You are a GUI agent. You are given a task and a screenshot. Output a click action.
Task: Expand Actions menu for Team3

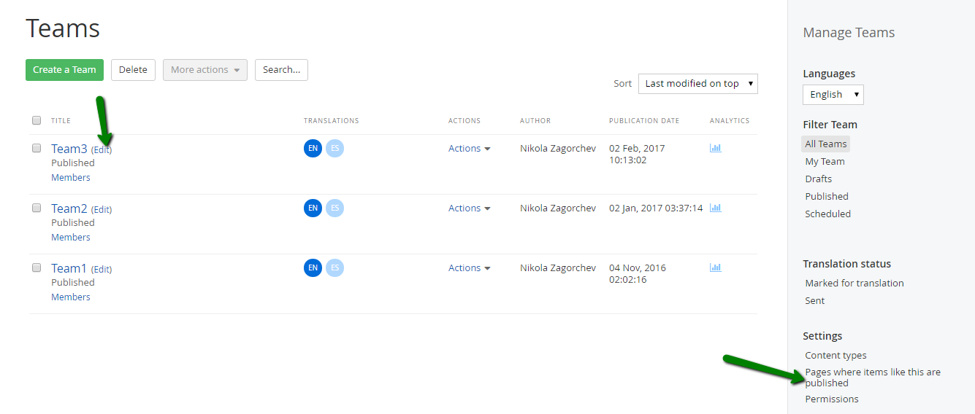469,148
